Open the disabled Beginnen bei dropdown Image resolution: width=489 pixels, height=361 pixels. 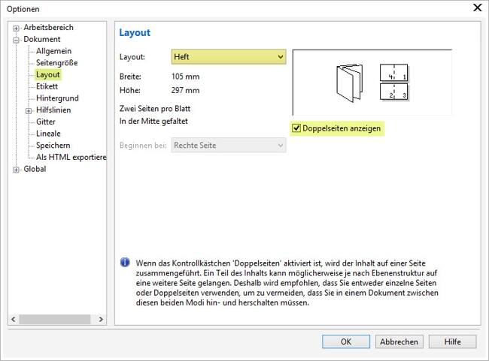229,146
